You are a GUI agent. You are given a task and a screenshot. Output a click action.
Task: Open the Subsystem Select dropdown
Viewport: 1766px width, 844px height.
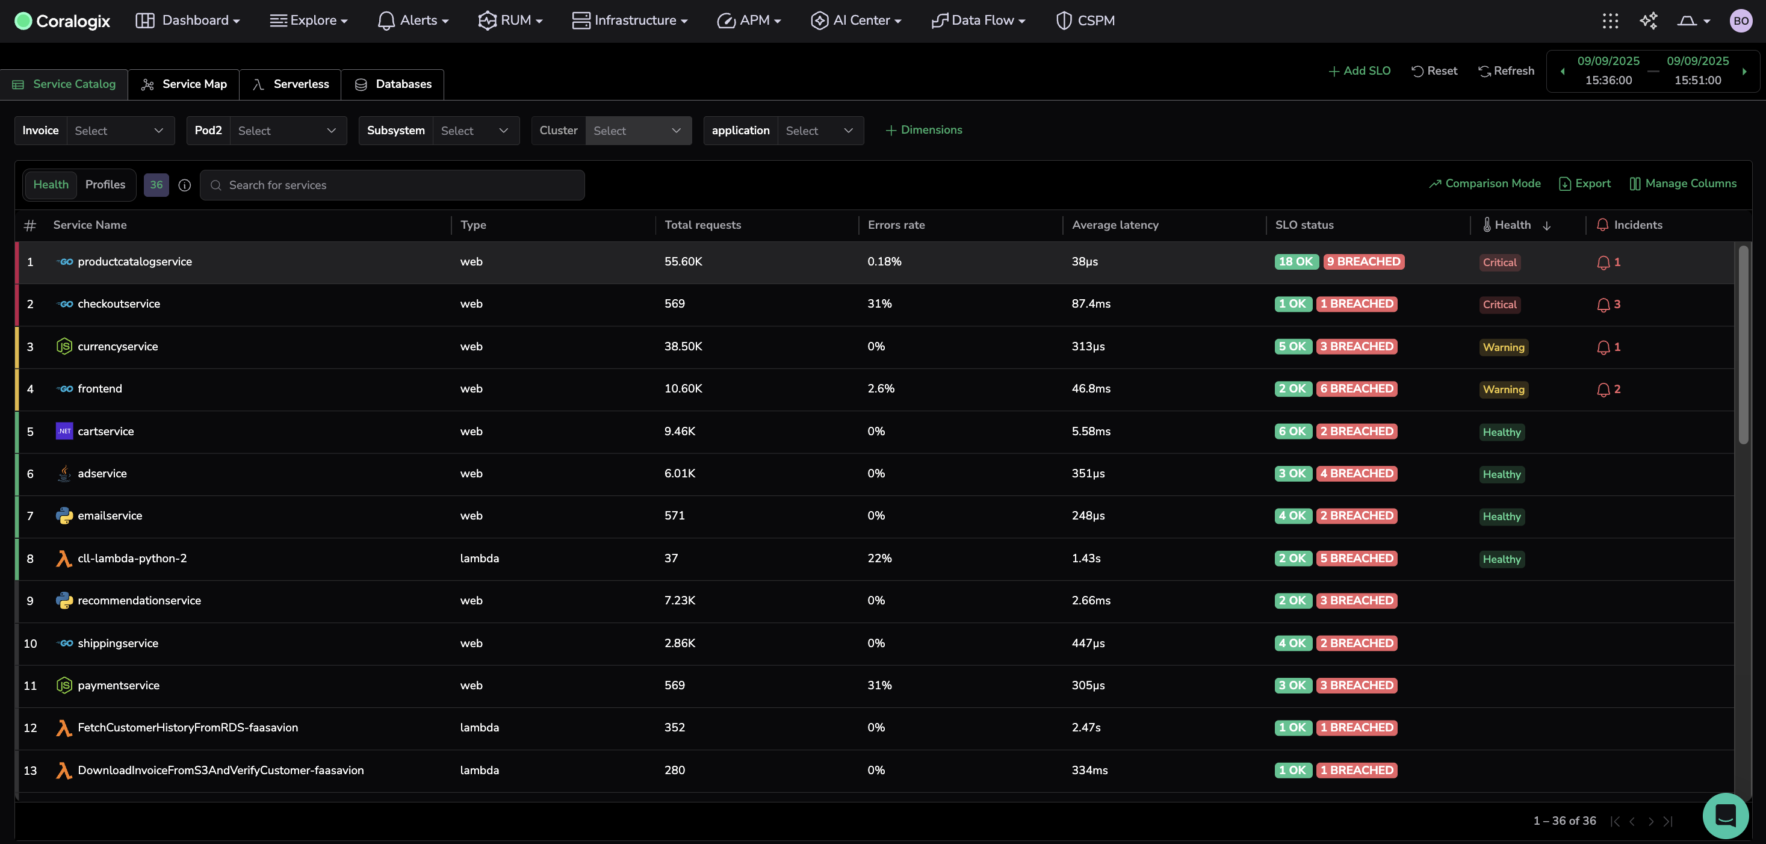[x=476, y=131]
